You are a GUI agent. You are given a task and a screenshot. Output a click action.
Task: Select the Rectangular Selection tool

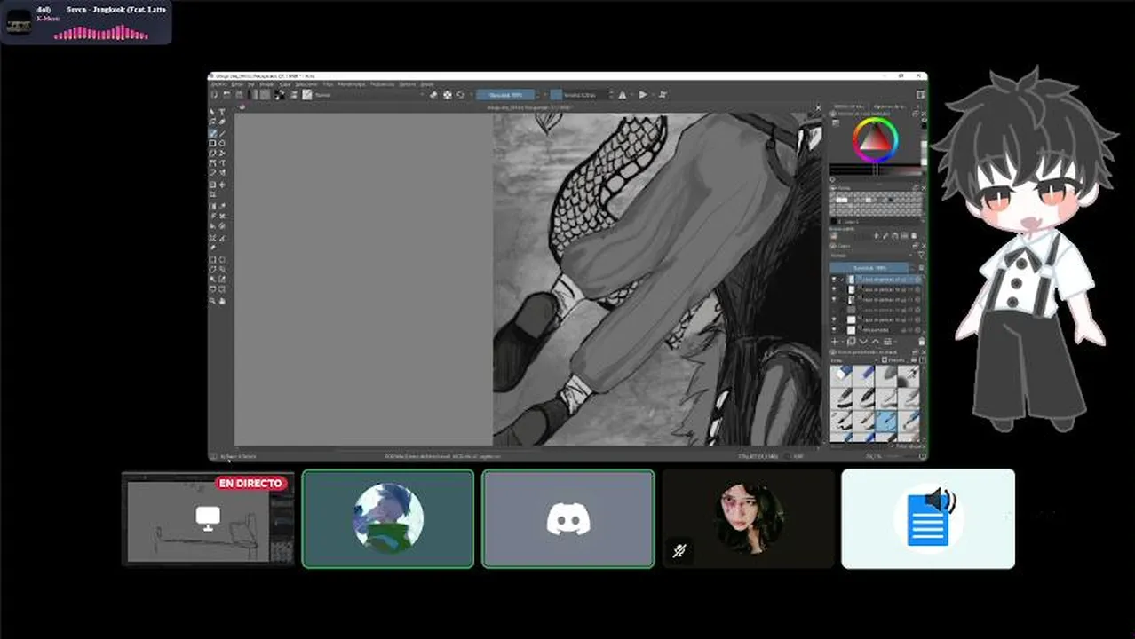[x=212, y=259]
